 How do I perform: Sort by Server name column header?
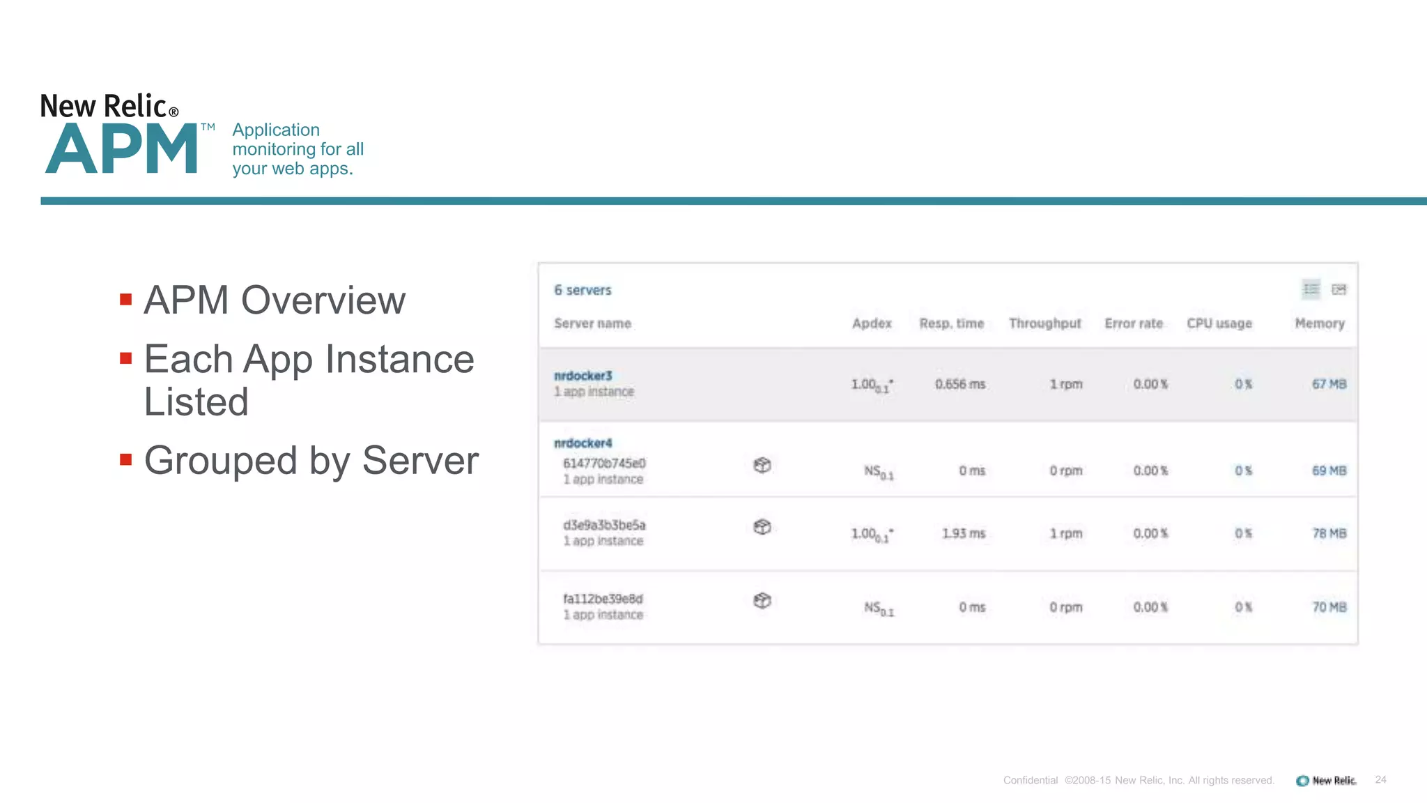[x=592, y=323]
